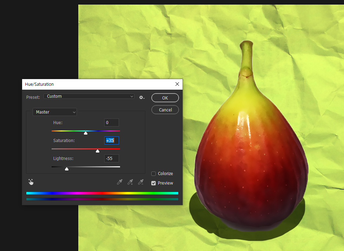Disable the Preview checkbox

pos(154,183)
